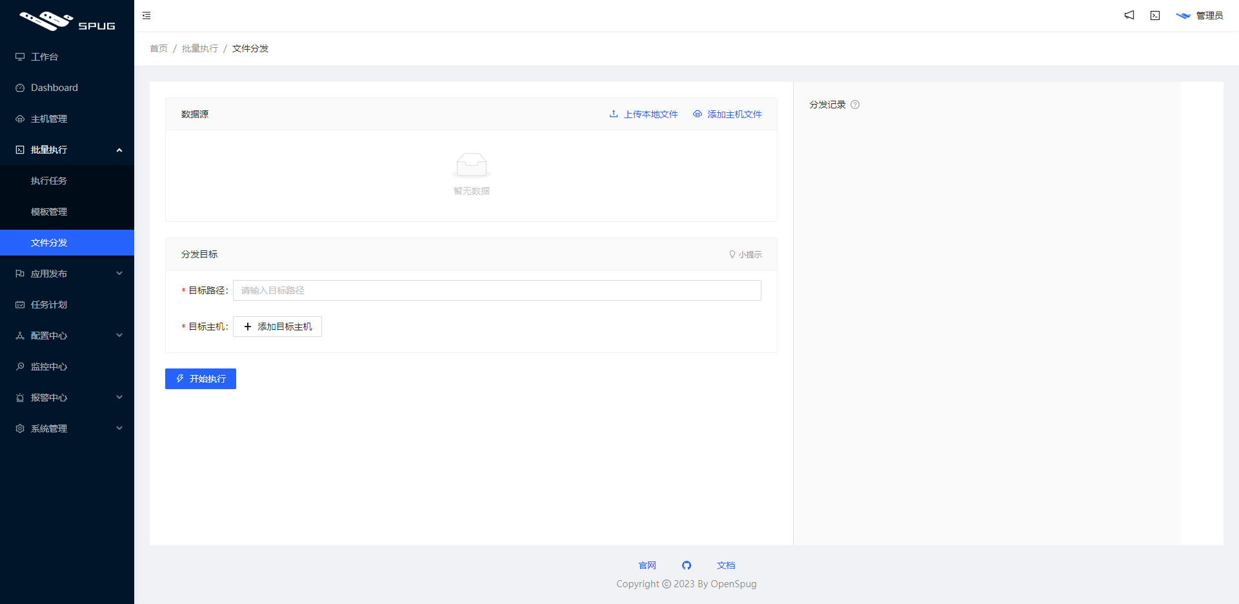Go to Dashboard menu item

(67, 88)
